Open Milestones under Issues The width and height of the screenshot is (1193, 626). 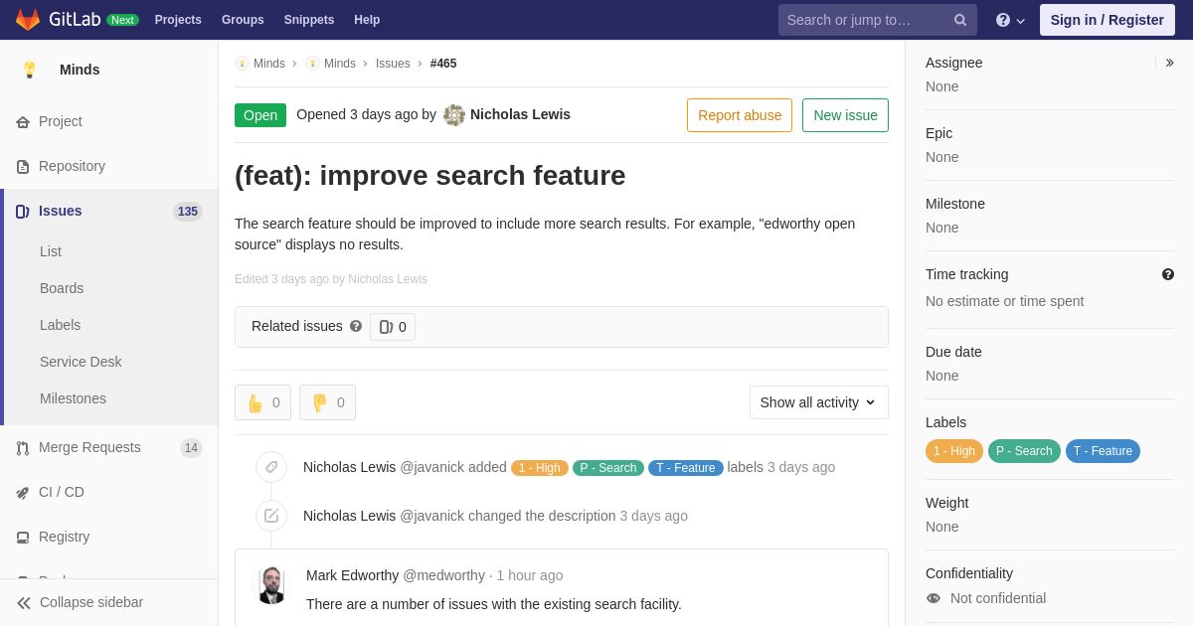(73, 398)
